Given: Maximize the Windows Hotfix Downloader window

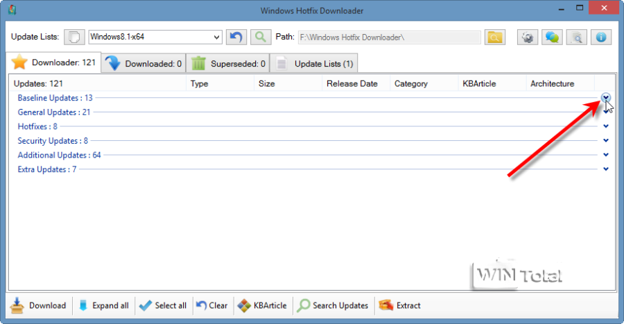Looking at the screenshot, I should [580, 8].
